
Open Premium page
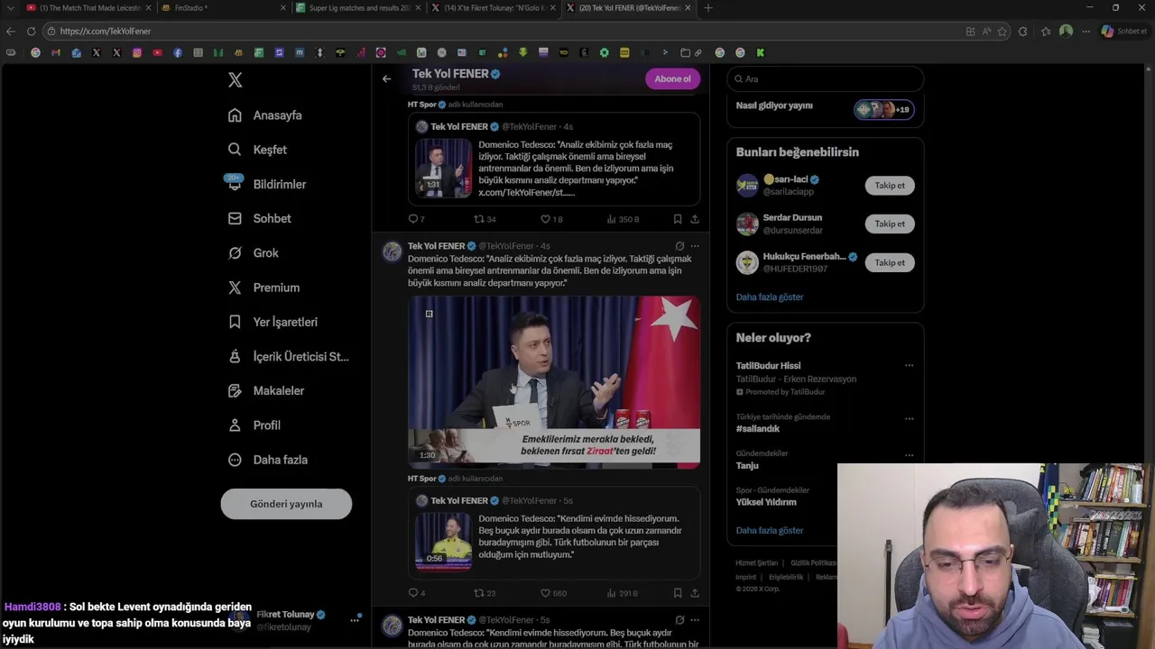(263, 288)
